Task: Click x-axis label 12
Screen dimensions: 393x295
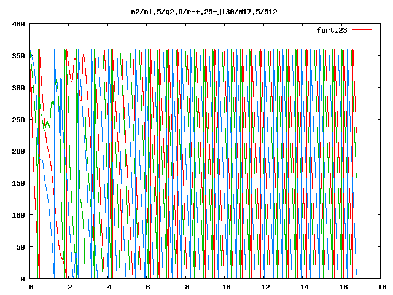Action: pyautogui.click(x=265, y=287)
